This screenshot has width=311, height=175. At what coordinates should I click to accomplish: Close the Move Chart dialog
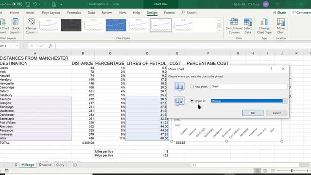(283, 69)
